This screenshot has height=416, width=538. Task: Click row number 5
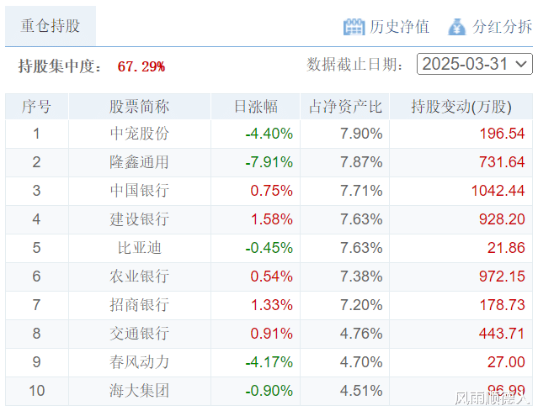(37, 248)
